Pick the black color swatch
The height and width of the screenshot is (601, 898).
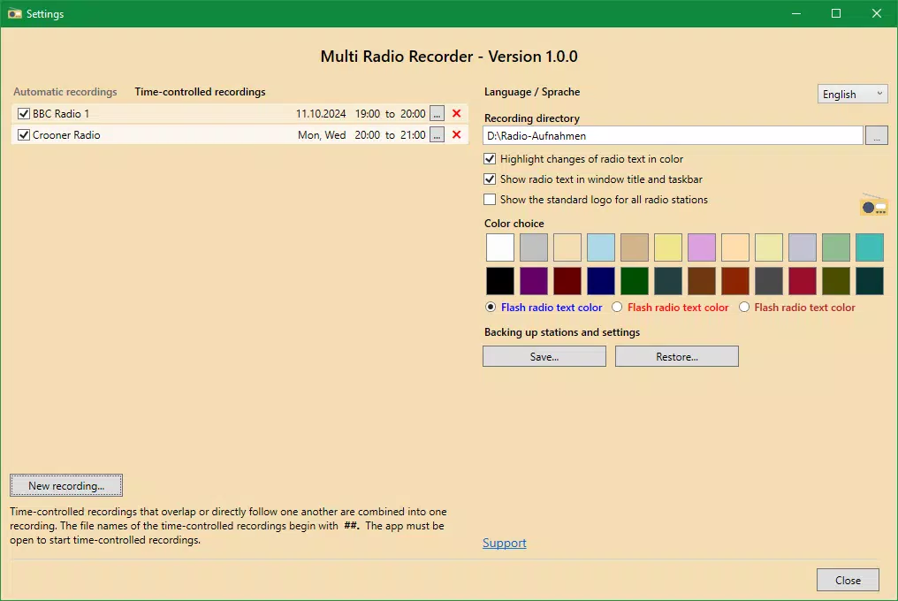click(500, 281)
